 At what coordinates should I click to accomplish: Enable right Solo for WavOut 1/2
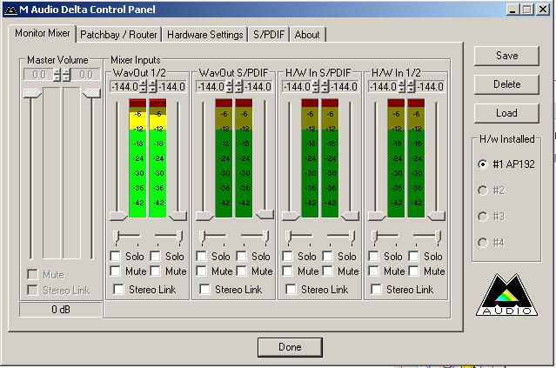155,256
